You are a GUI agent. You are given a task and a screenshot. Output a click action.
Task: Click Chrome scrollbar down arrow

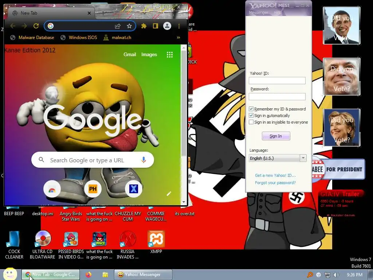click(184, 202)
